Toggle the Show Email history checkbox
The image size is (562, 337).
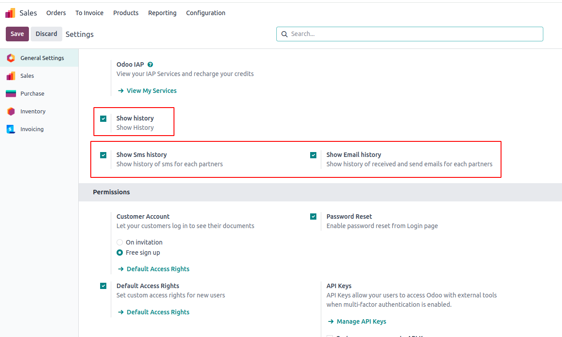pos(313,155)
